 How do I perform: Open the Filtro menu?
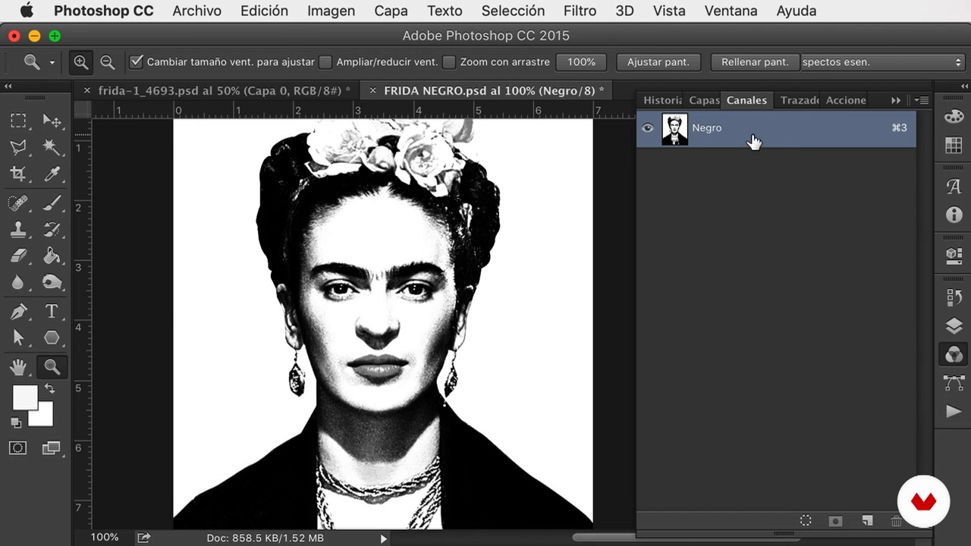580,11
